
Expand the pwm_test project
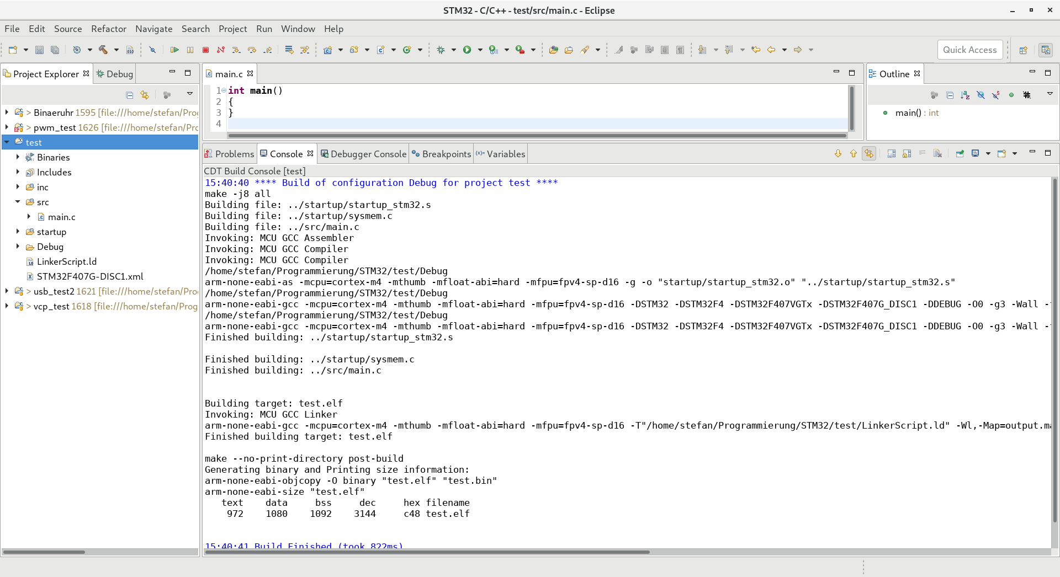pos(7,127)
